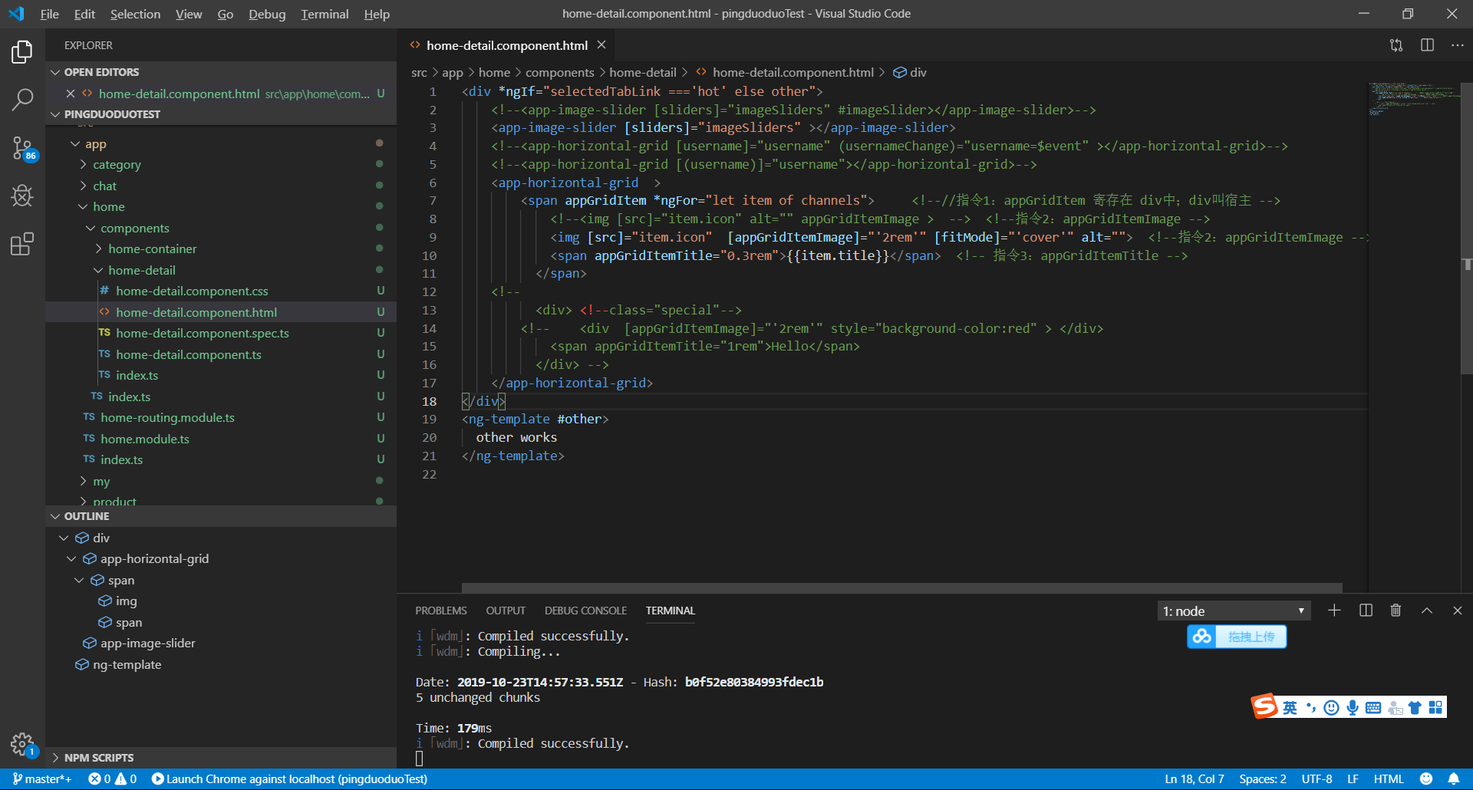The image size is (1473, 790).
Task: Open the editor More Actions ellipsis
Action: (x=1457, y=45)
